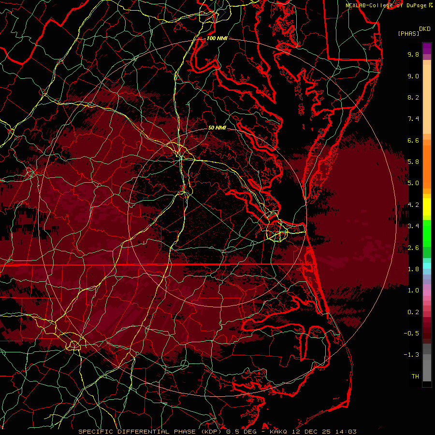Click the 3.4 scale value

413,226
